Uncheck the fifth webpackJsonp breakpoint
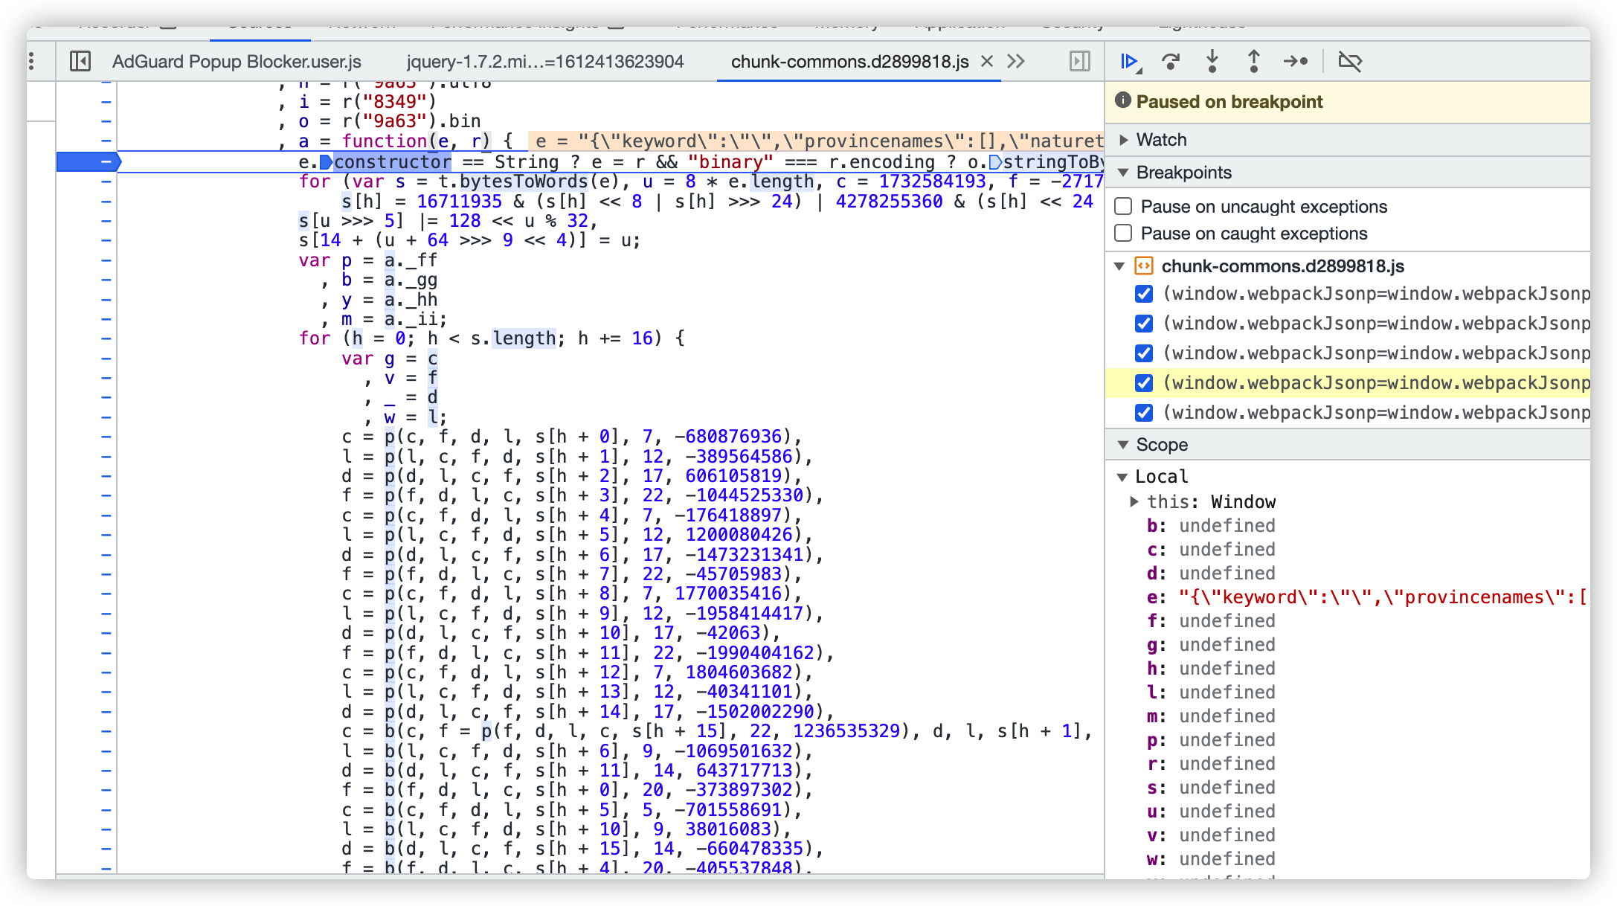 pos(1144,413)
